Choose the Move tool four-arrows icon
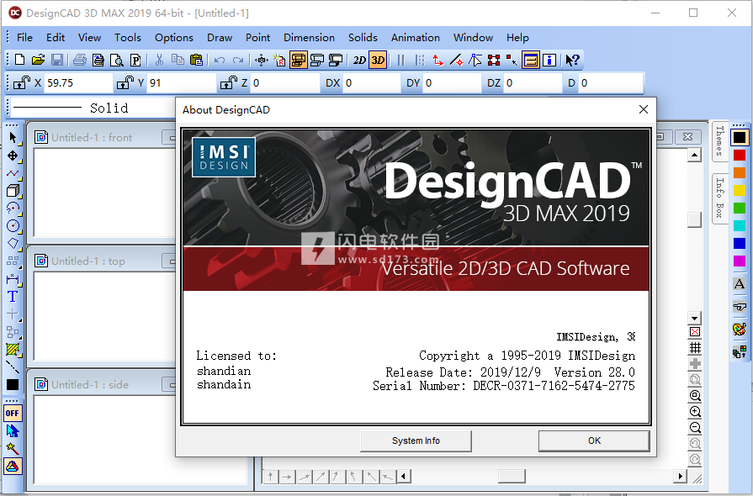 coord(13,156)
